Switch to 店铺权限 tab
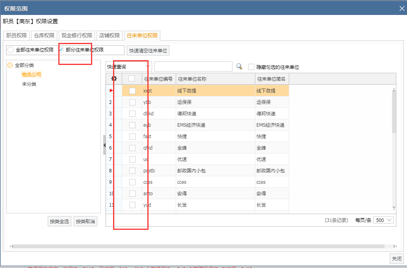 coord(110,35)
